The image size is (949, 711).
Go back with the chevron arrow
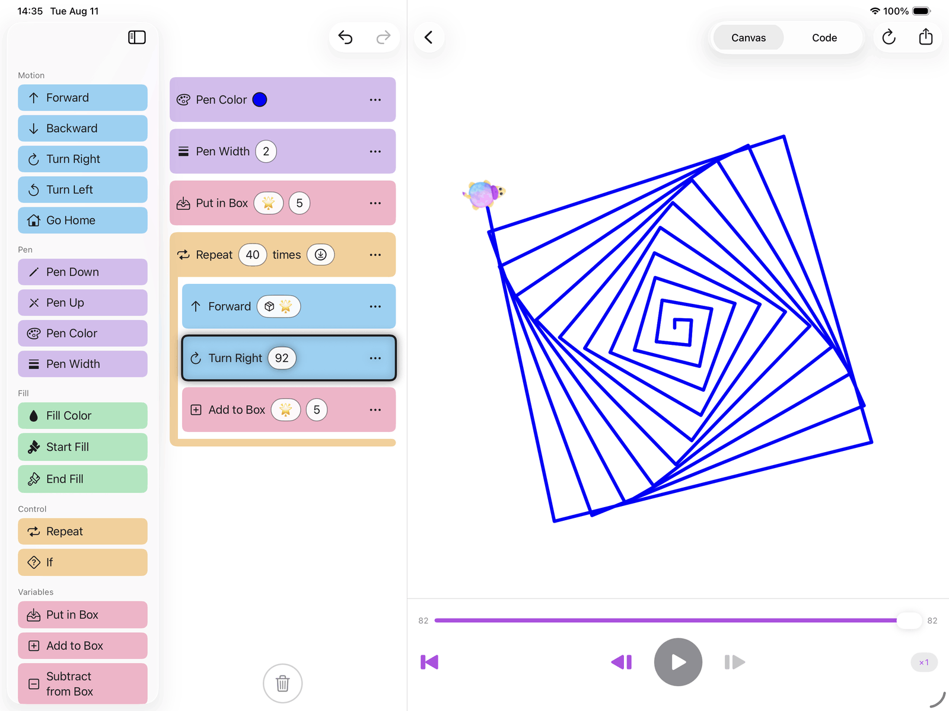[429, 37]
